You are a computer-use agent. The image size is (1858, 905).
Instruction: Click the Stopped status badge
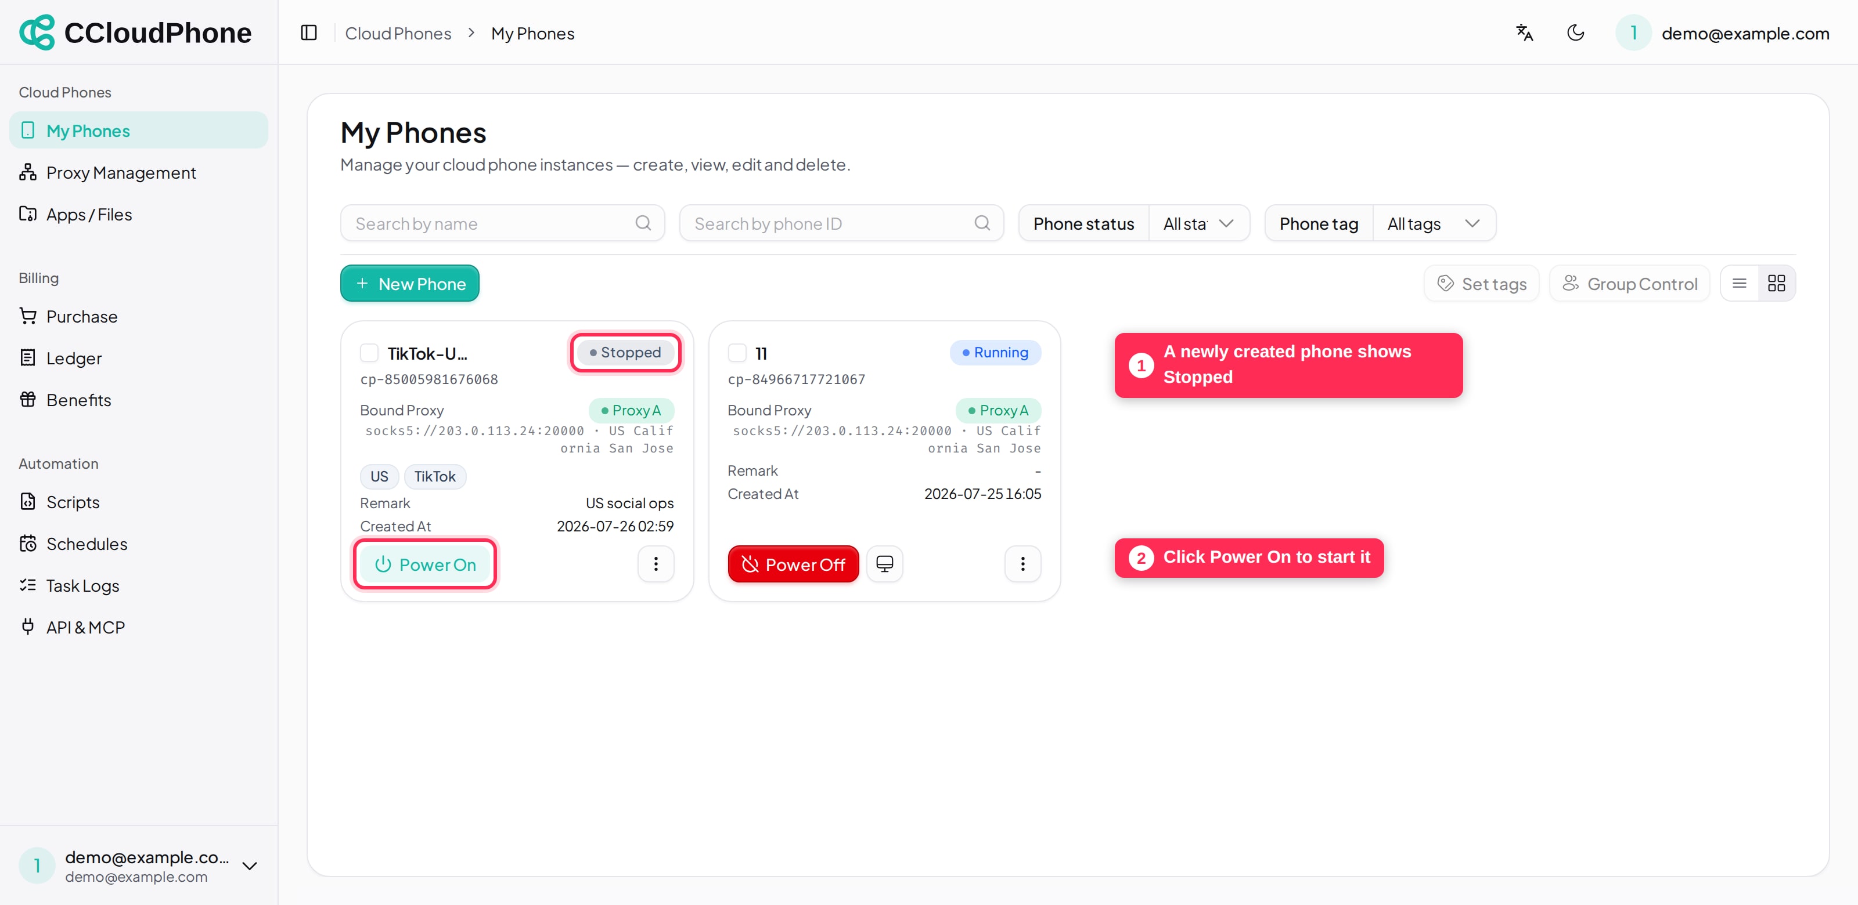pyautogui.click(x=625, y=352)
